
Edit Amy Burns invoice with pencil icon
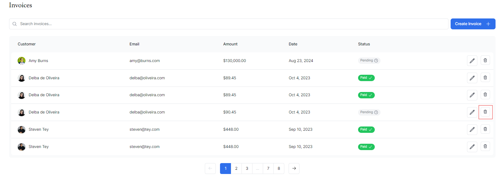pyautogui.click(x=472, y=61)
